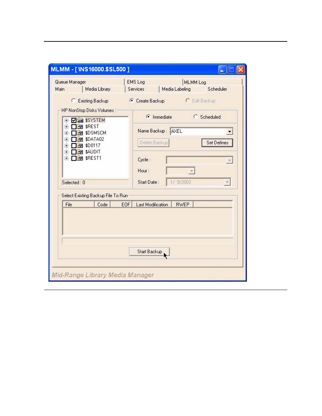Choose the Scheduled backup option
Viewport: 322px width, 416px height.
coord(195,117)
